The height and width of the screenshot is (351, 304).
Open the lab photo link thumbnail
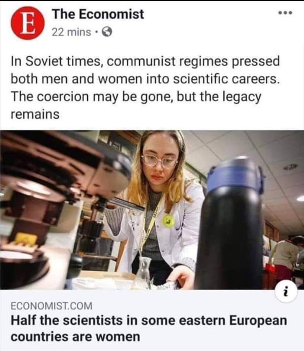point(152,210)
